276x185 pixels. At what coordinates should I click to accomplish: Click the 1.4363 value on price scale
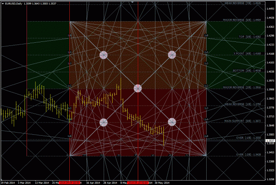pos(270,27)
